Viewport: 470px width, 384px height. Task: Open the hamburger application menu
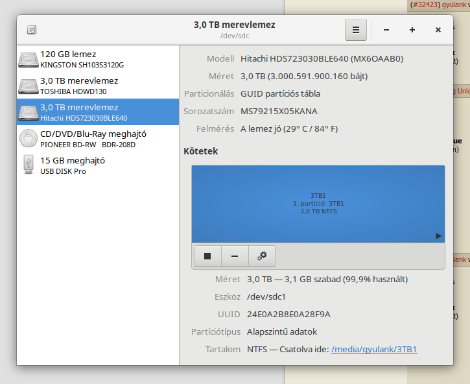(x=355, y=30)
